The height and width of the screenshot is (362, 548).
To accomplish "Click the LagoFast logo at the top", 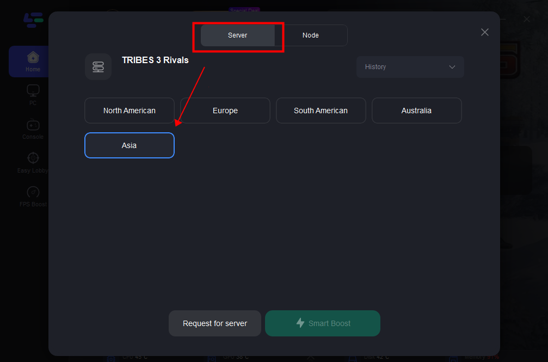I will pos(33,20).
